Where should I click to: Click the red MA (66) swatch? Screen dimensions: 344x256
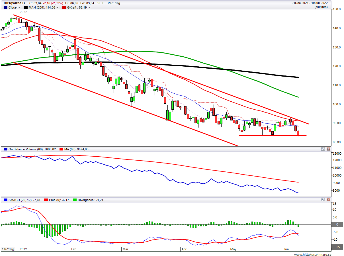point(62,149)
